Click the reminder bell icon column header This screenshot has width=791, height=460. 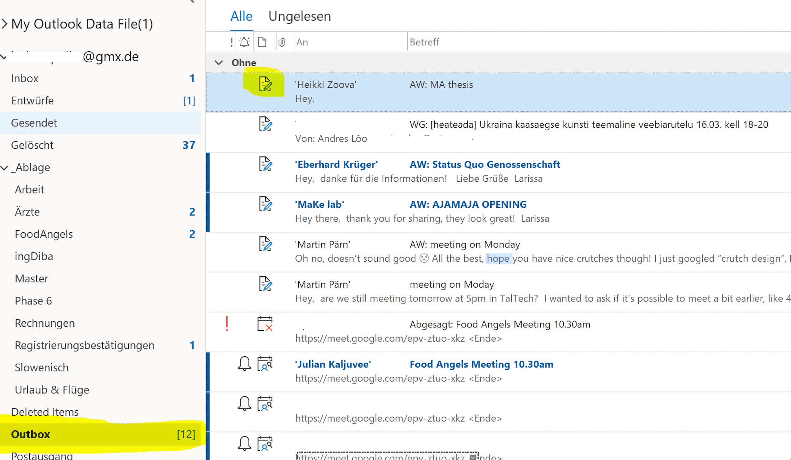tap(244, 41)
